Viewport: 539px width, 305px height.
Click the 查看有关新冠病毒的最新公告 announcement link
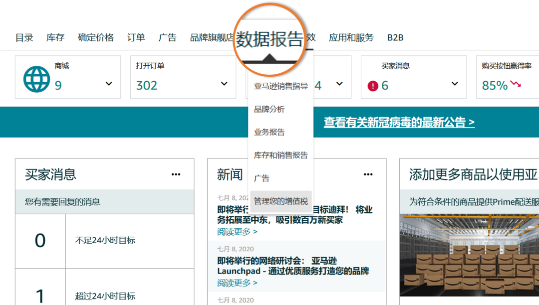coord(398,122)
